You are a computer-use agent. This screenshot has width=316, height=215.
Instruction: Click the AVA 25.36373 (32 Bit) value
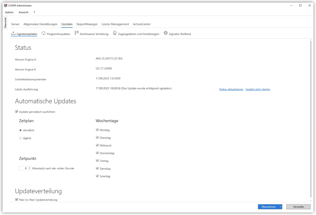coord(109,58)
